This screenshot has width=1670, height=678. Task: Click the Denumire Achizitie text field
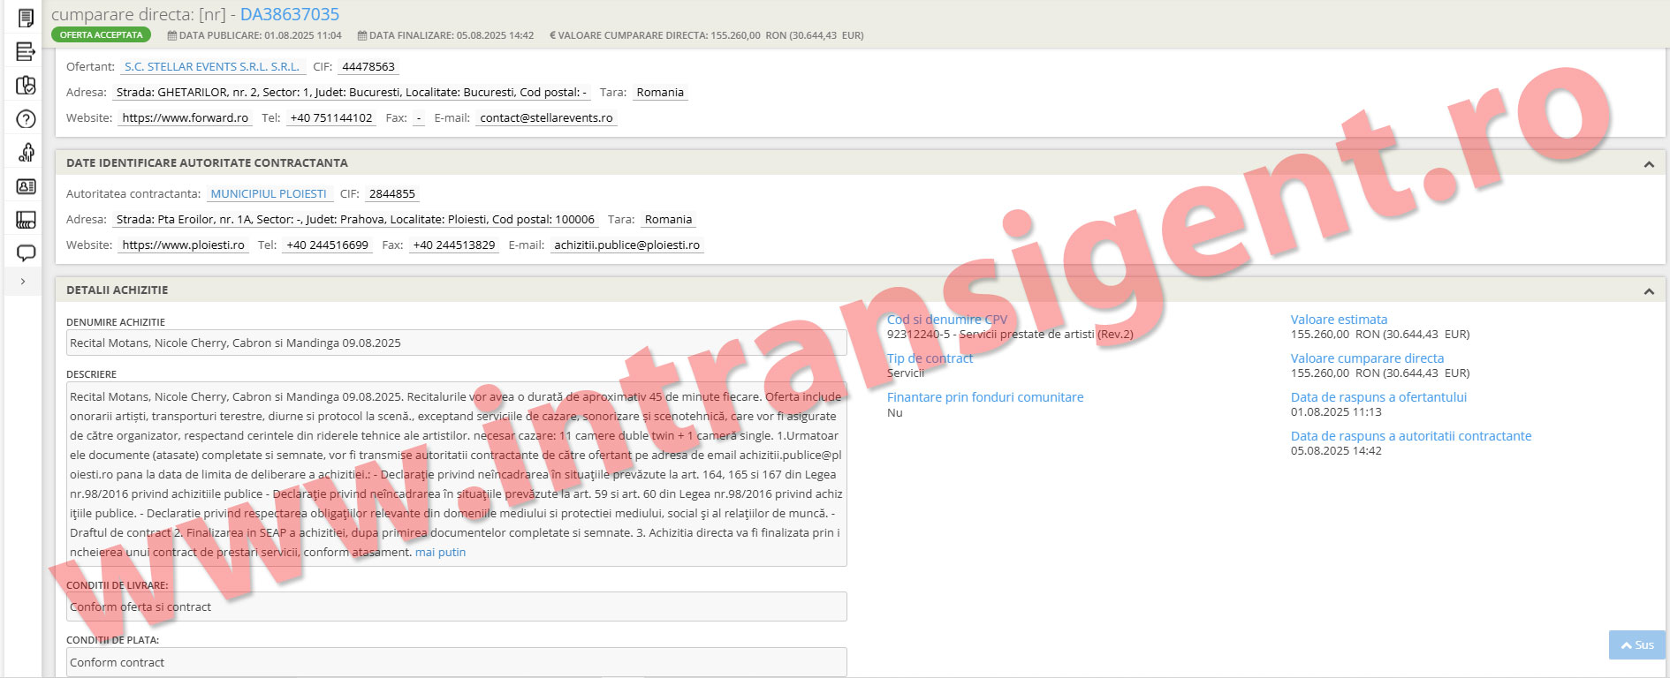click(x=456, y=343)
